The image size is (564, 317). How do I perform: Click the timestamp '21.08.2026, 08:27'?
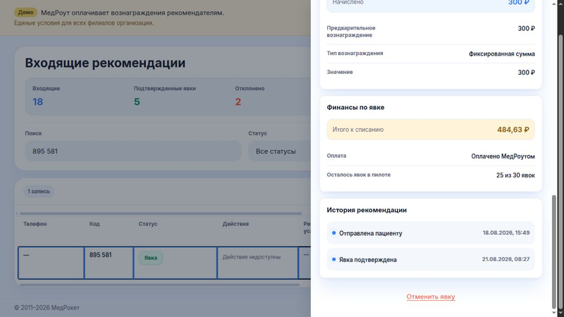(505, 259)
